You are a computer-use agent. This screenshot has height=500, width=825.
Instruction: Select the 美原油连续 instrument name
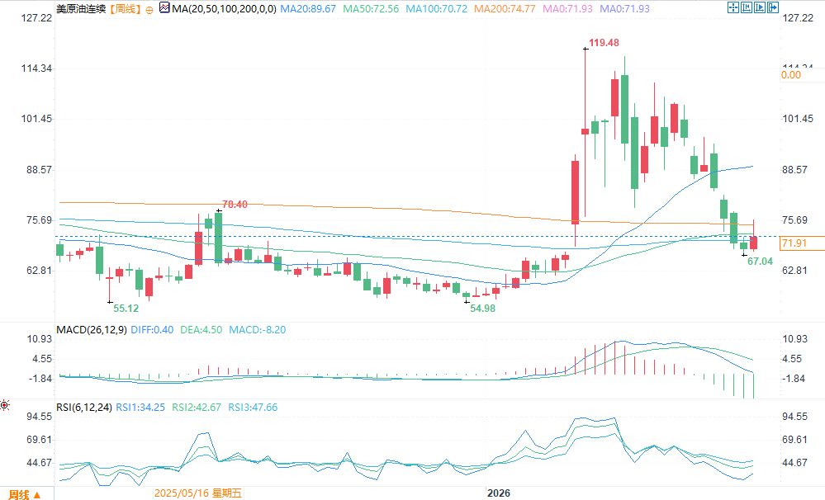point(82,9)
